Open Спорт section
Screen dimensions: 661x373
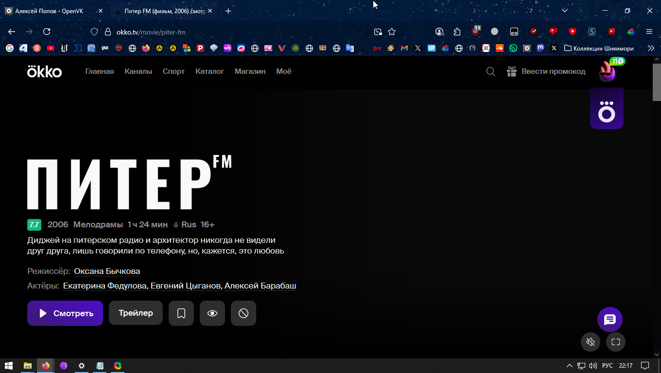point(174,71)
